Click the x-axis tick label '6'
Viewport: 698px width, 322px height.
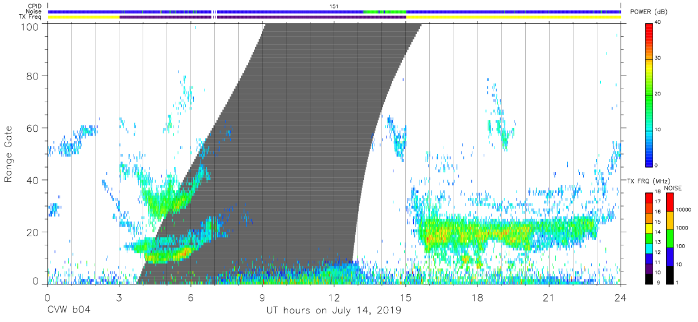click(x=190, y=298)
